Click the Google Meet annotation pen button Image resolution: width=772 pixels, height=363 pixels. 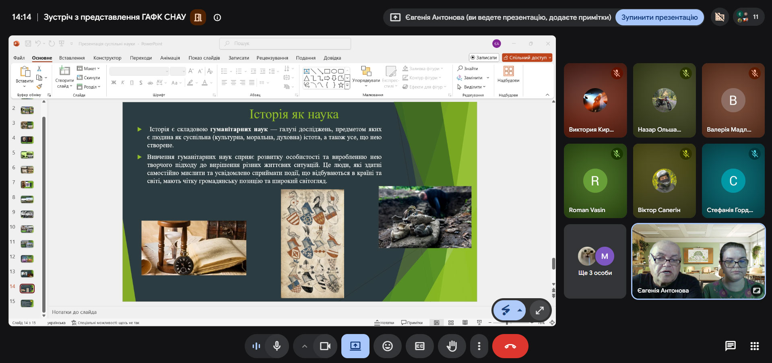coord(506,310)
